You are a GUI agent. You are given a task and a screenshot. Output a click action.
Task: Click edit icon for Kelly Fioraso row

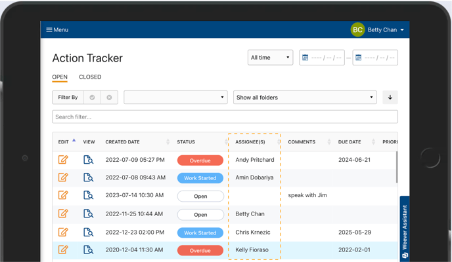click(63, 250)
